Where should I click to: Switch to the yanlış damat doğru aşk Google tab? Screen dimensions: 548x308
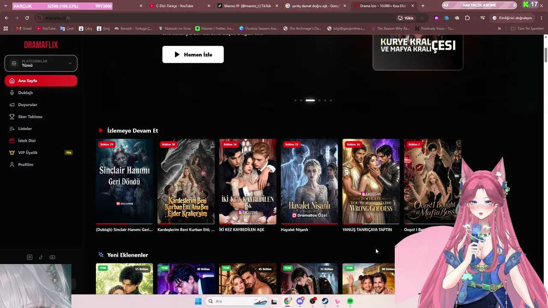point(316,6)
